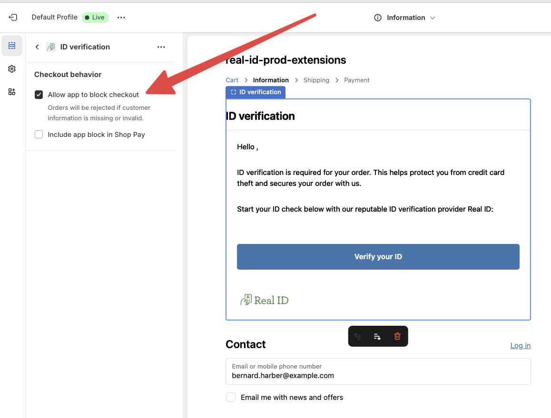This screenshot has width=551, height=418.
Task: Check Email me with news and offers
Action: [x=231, y=397]
